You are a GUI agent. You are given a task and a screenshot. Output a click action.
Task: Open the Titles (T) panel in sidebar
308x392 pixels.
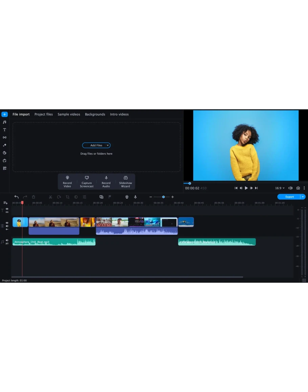pyautogui.click(x=4, y=130)
